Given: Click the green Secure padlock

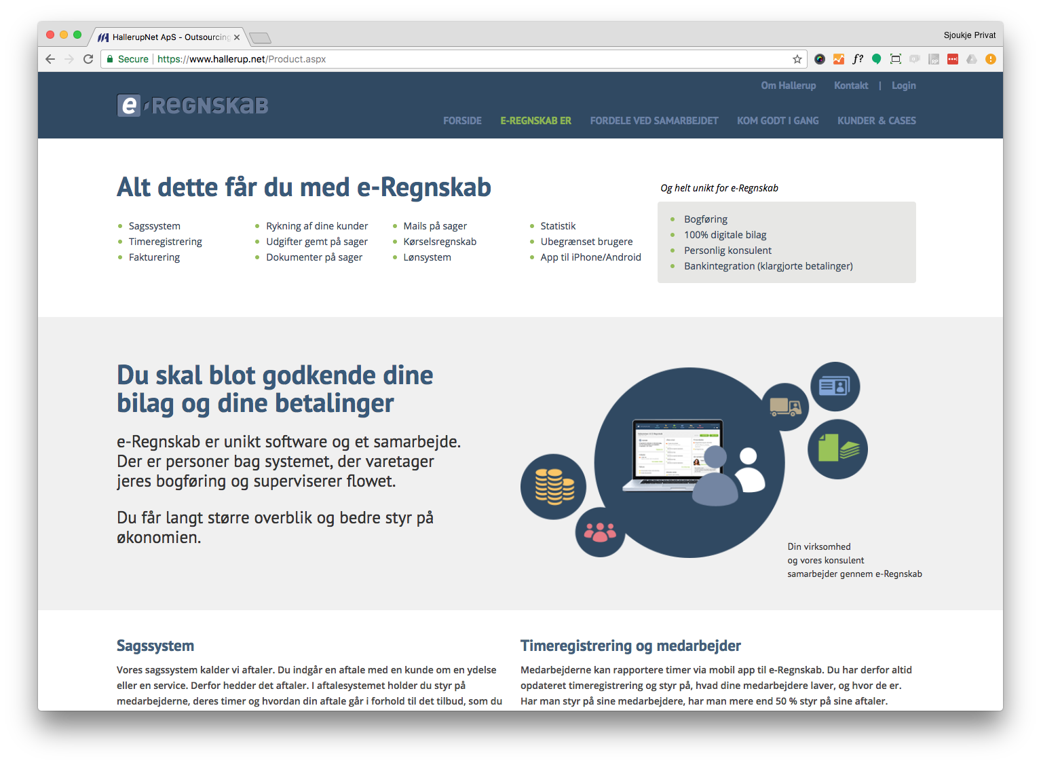Looking at the screenshot, I should [109, 59].
